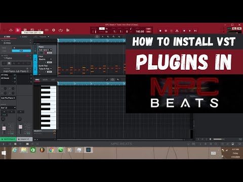Screen dimensions: 243x182
Task: Open Piano track instrument dropdown
Action: pyautogui.click(x=45, y=50)
